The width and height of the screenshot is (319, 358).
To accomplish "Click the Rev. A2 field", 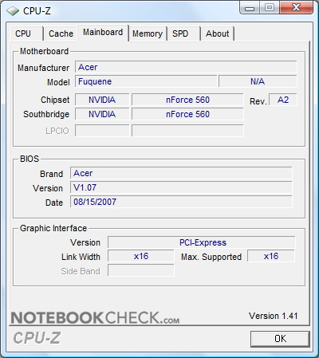I will [283, 100].
